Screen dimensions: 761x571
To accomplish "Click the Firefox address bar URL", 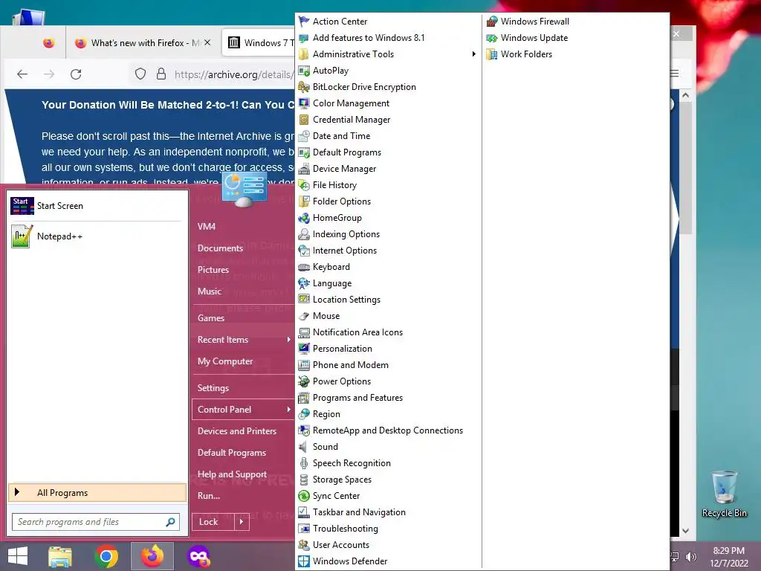I will (233, 74).
